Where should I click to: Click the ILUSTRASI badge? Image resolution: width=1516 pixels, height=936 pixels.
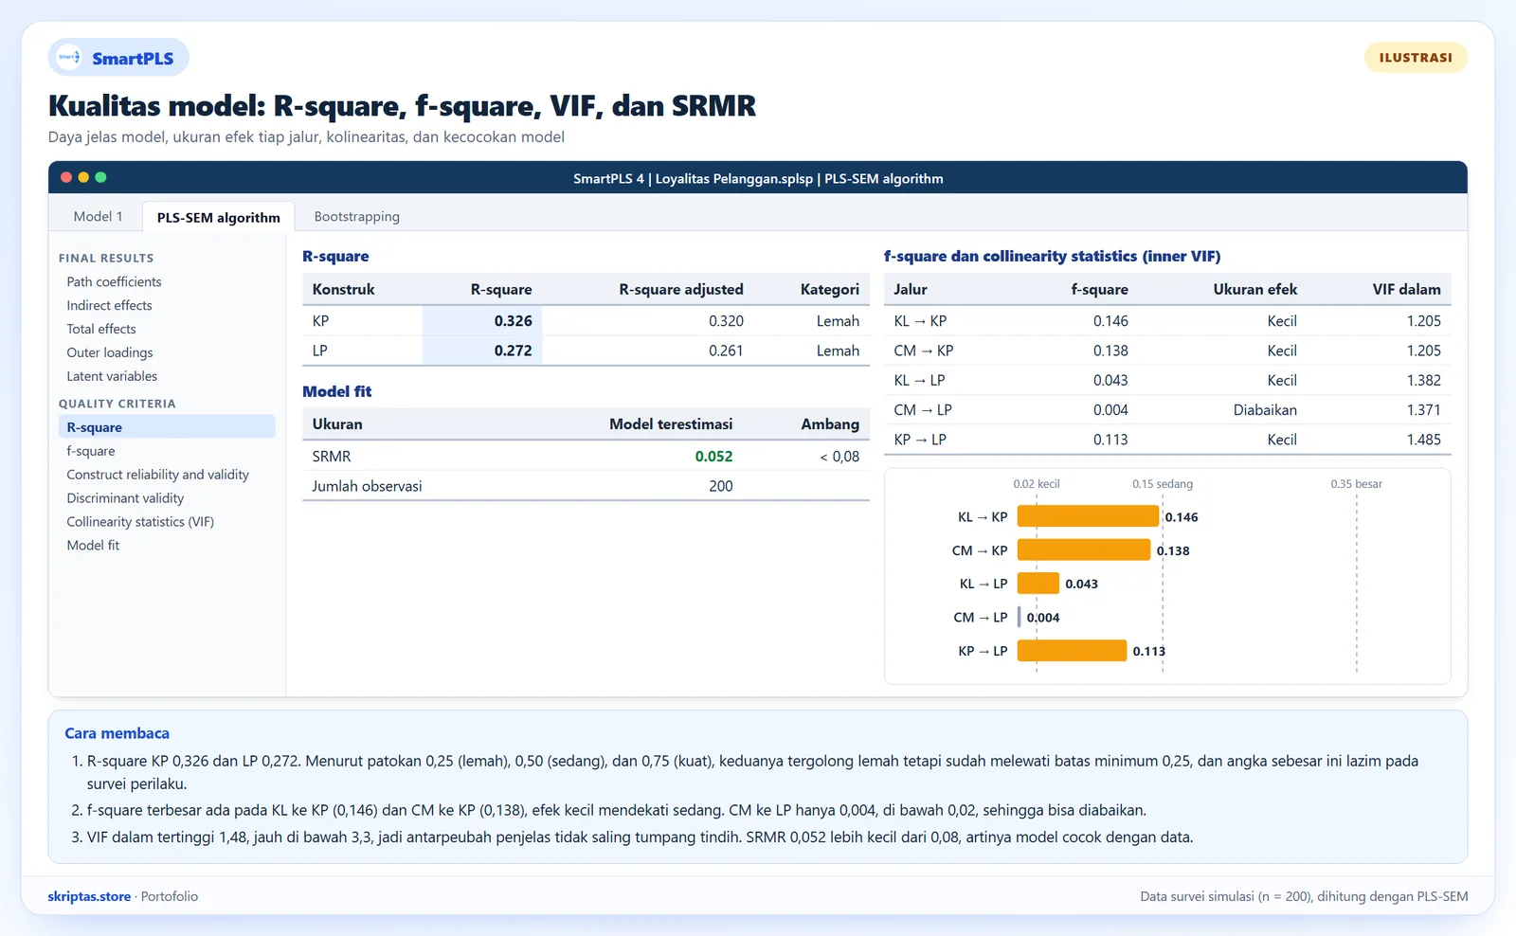pyautogui.click(x=1416, y=58)
